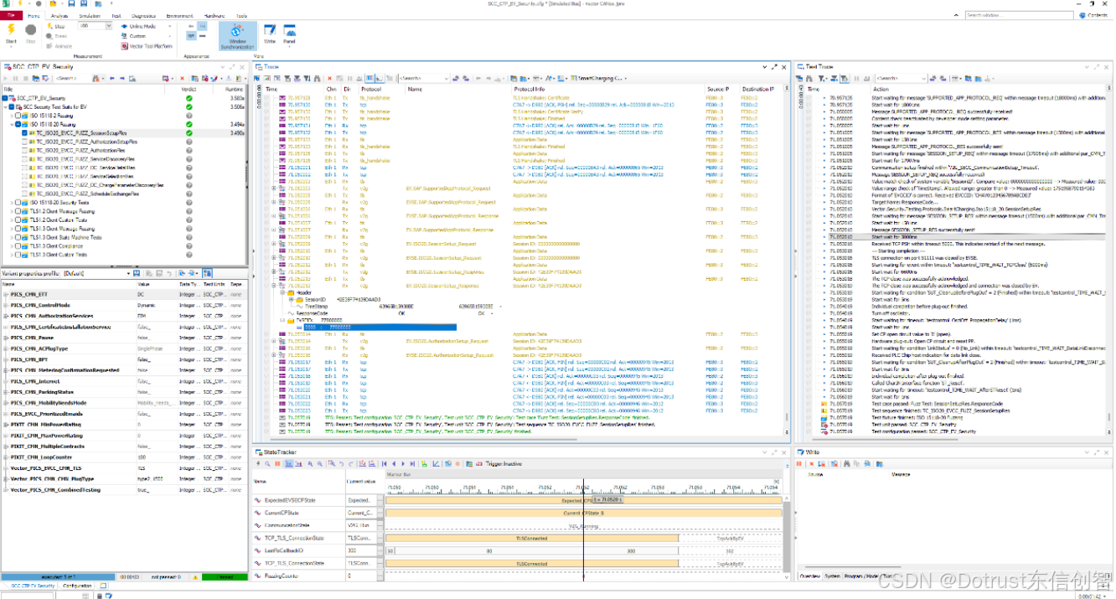
Task: Click the green verdict icon of SCC_CTP_EV_Security row
Action: point(189,98)
